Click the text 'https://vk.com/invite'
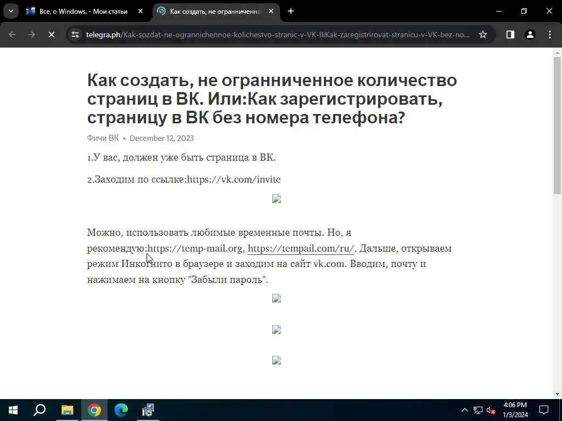 point(234,179)
